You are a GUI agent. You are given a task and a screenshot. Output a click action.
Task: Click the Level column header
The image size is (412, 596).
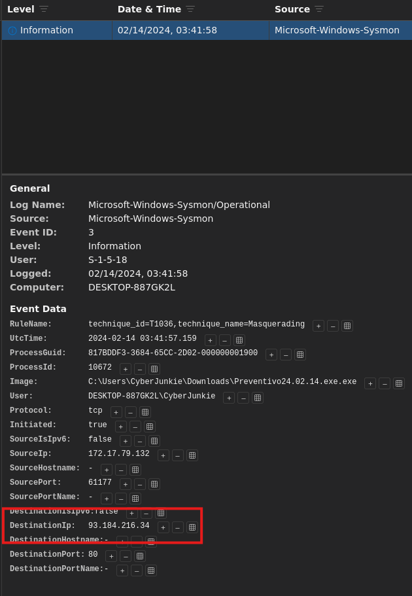[21, 9]
